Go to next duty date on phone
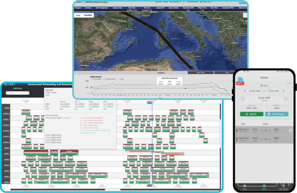 [286, 99]
